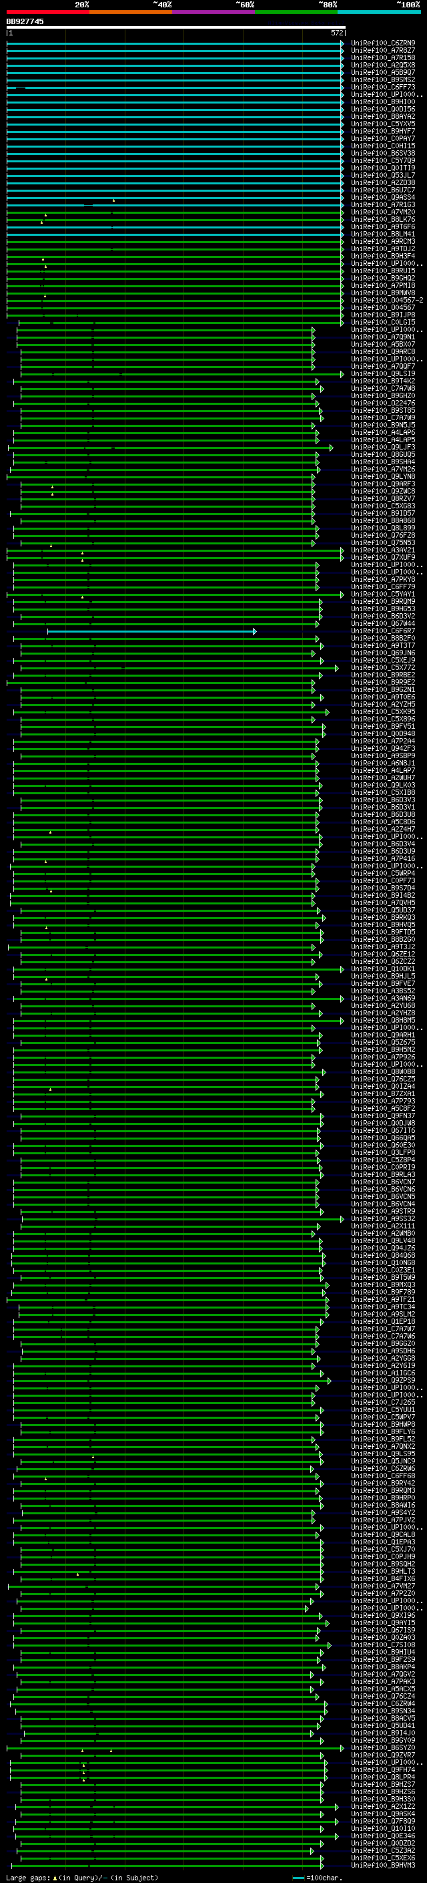Open hit UniRef100_A4LAP6
This screenshot has height=1883, width=427.
(x=383, y=433)
